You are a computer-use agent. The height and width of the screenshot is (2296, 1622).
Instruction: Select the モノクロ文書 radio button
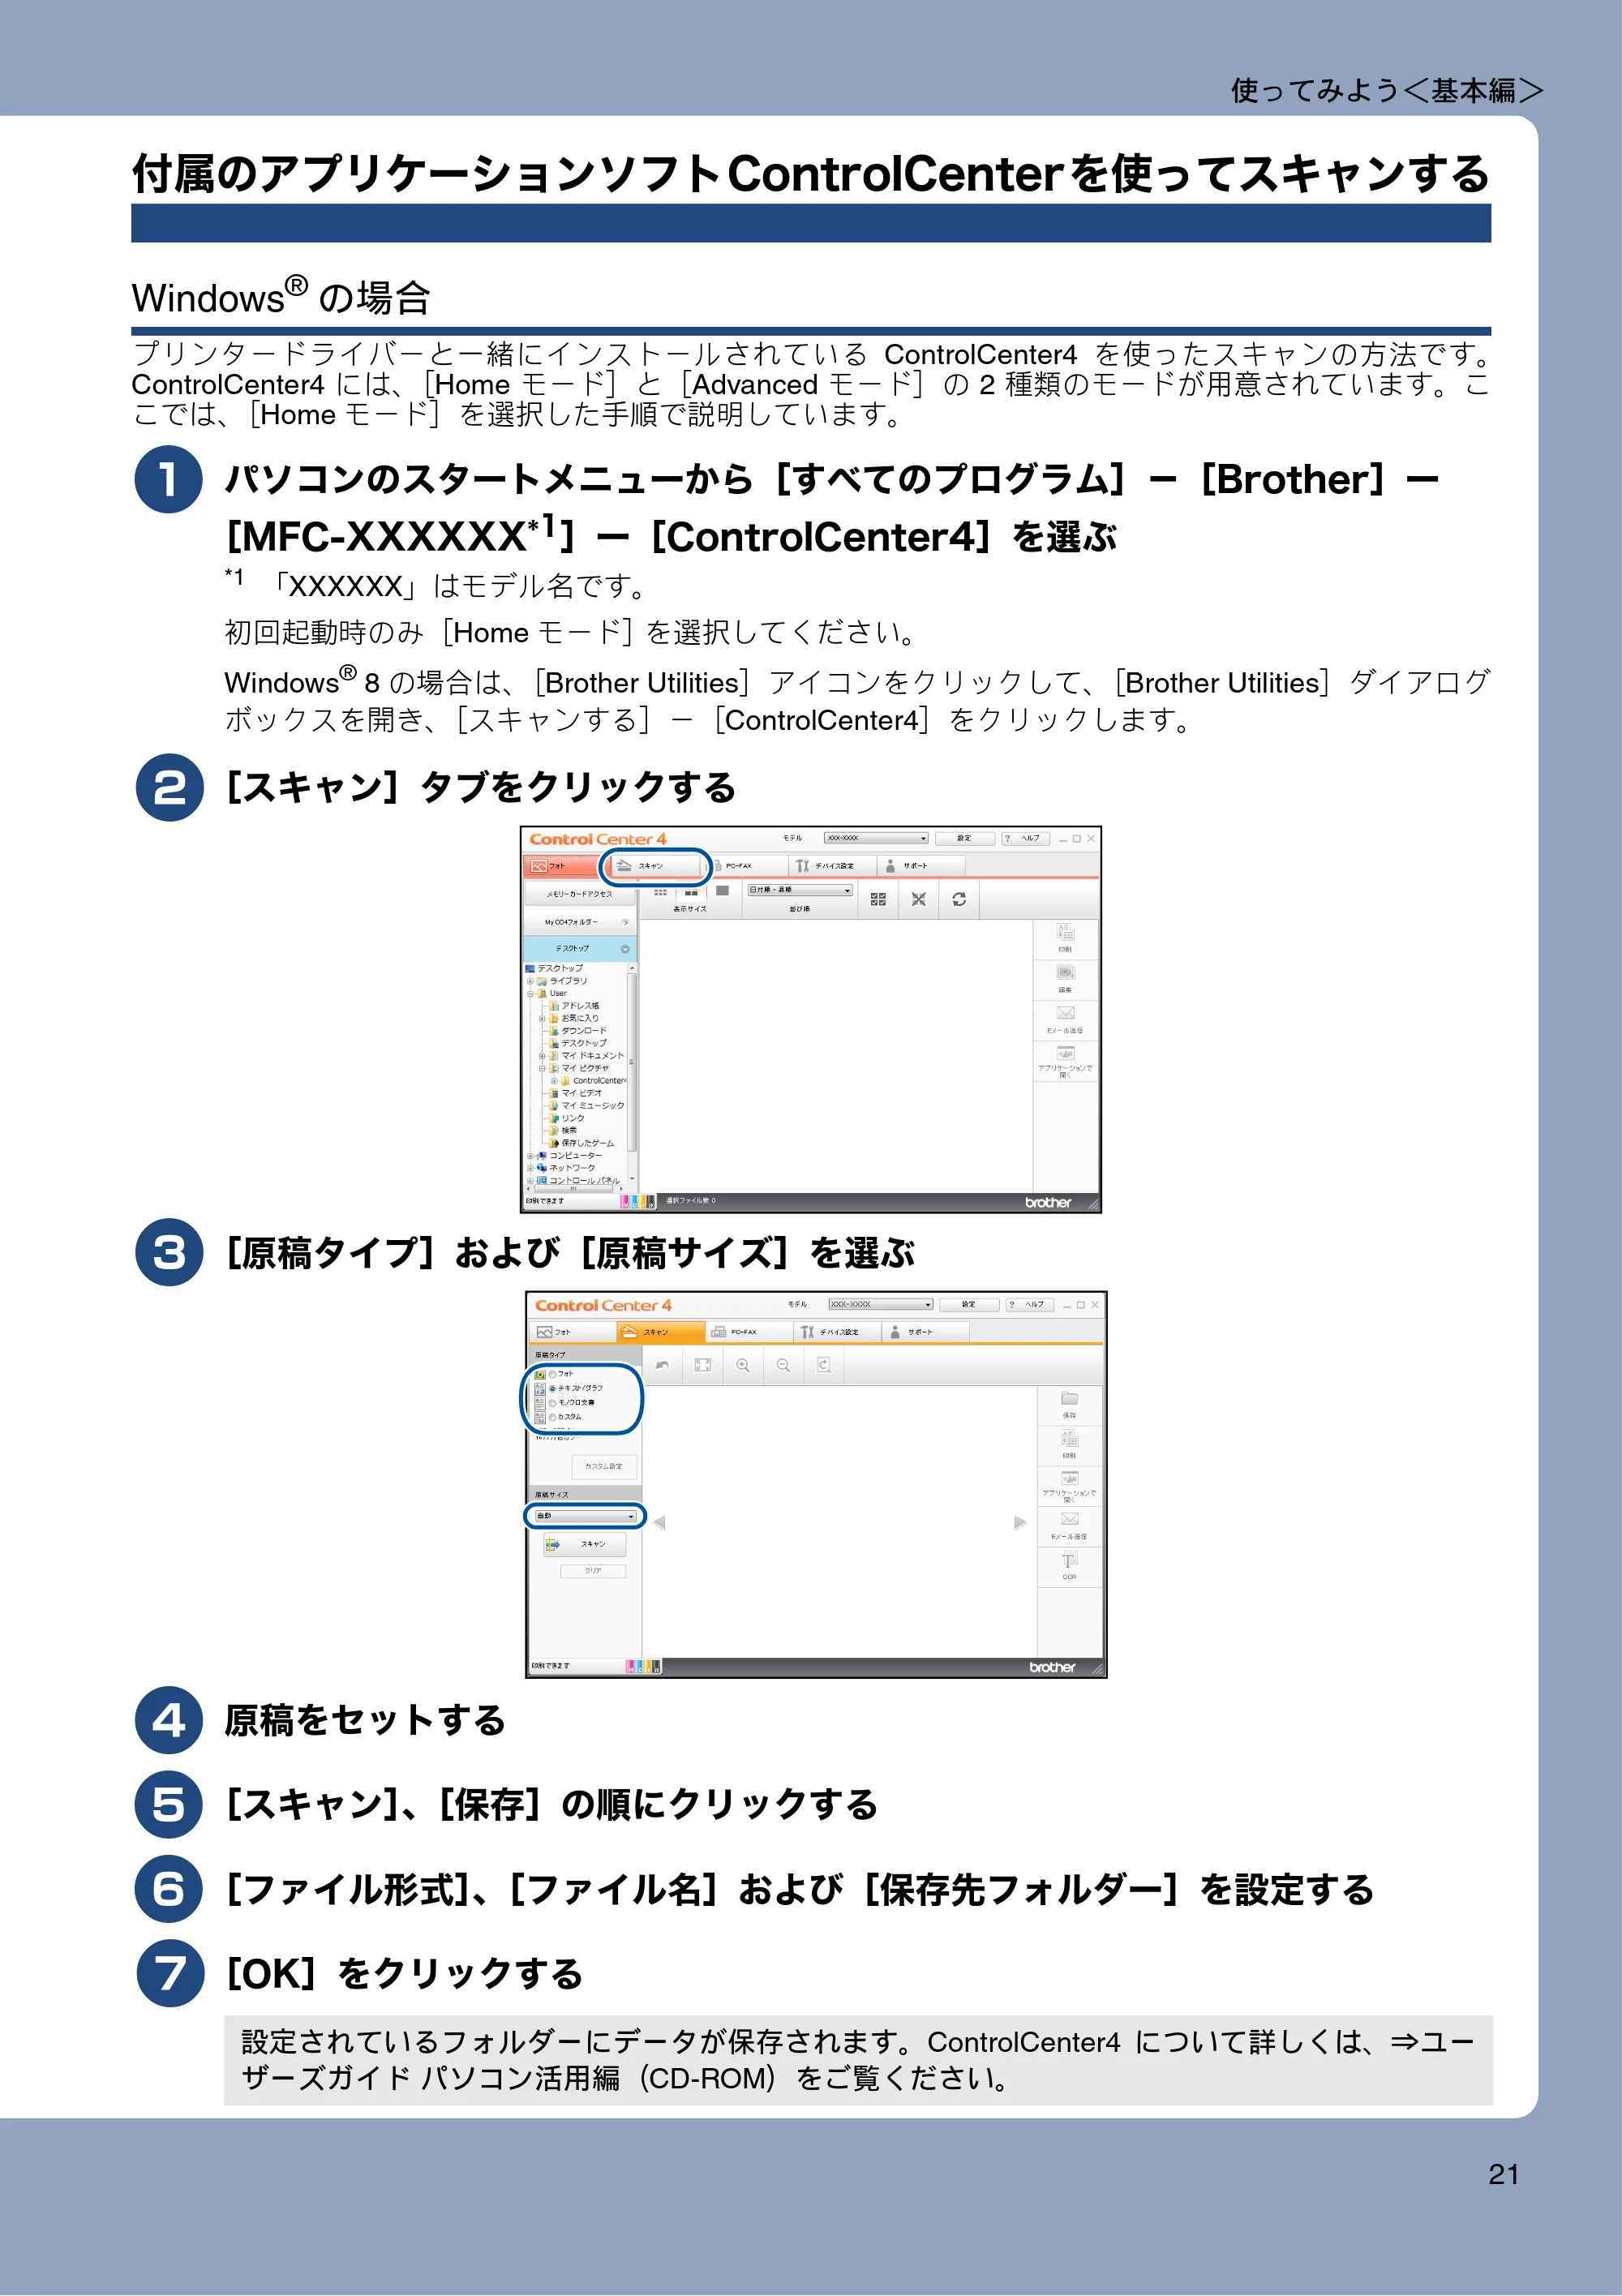552,1403
